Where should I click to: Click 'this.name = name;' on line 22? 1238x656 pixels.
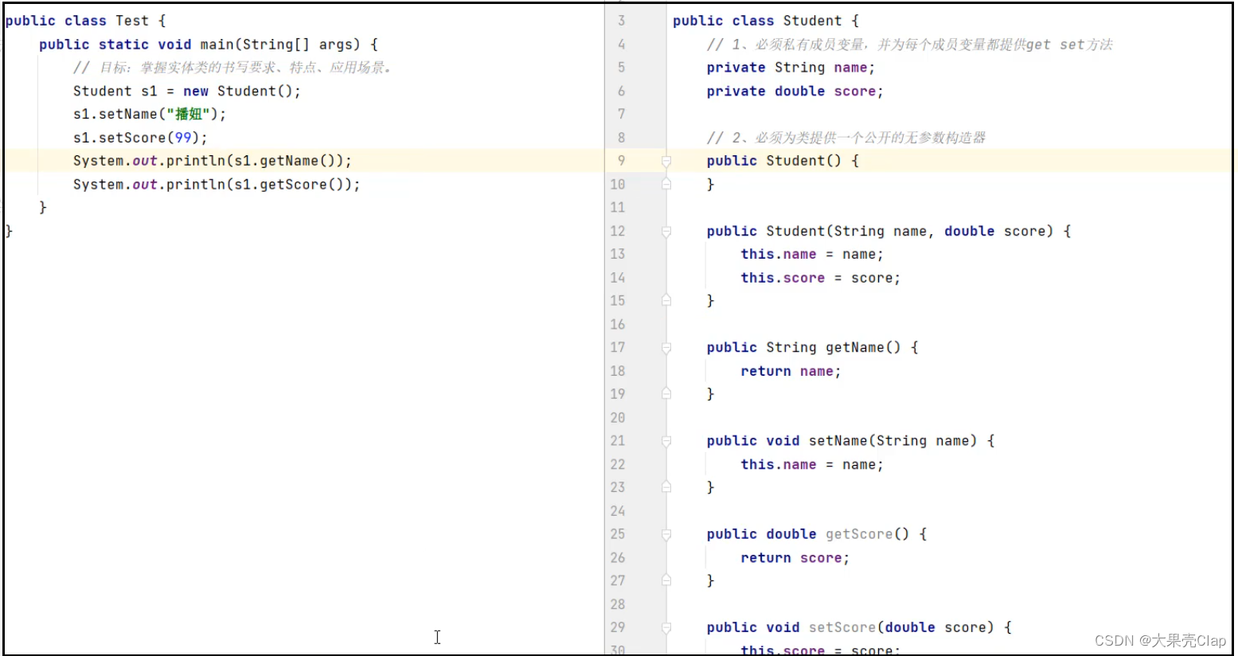click(x=812, y=464)
